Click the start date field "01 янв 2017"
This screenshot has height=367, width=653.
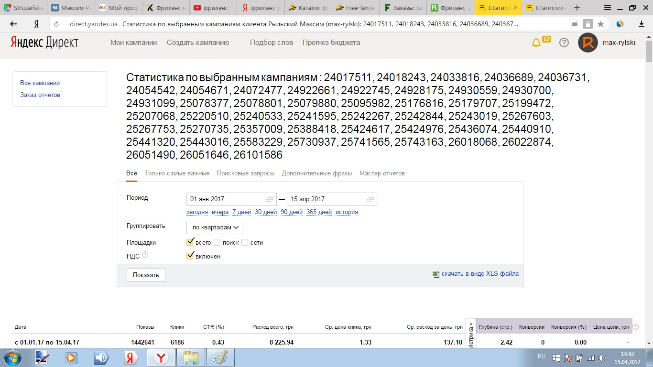point(231,199)
